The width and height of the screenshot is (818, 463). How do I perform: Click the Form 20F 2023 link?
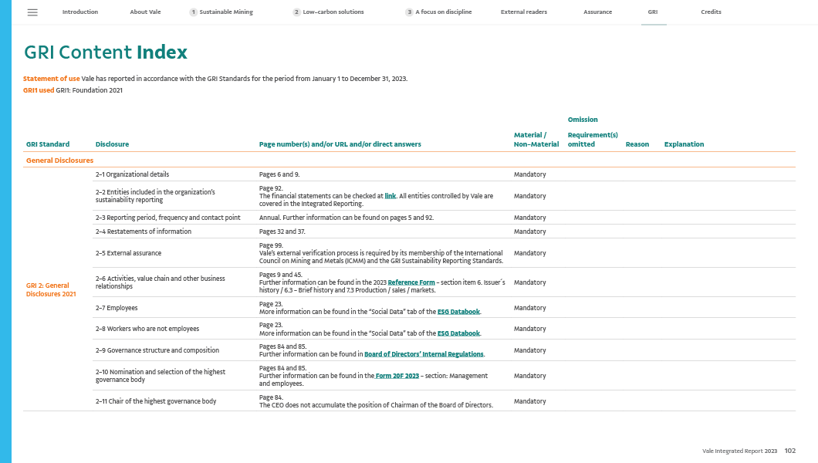pos(397,376)
